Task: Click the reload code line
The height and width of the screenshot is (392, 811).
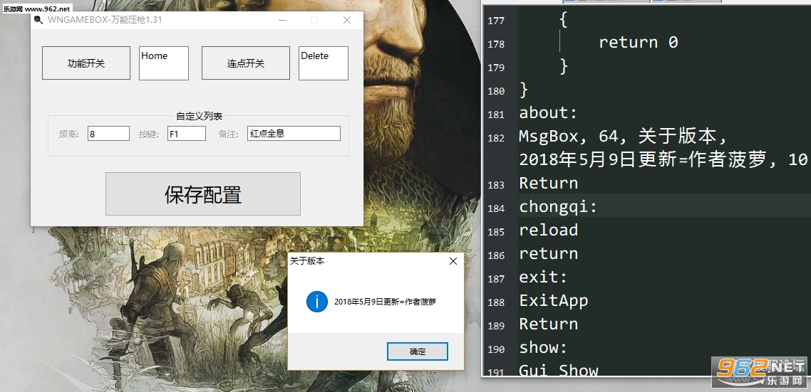Action: (x=548, y=230)
